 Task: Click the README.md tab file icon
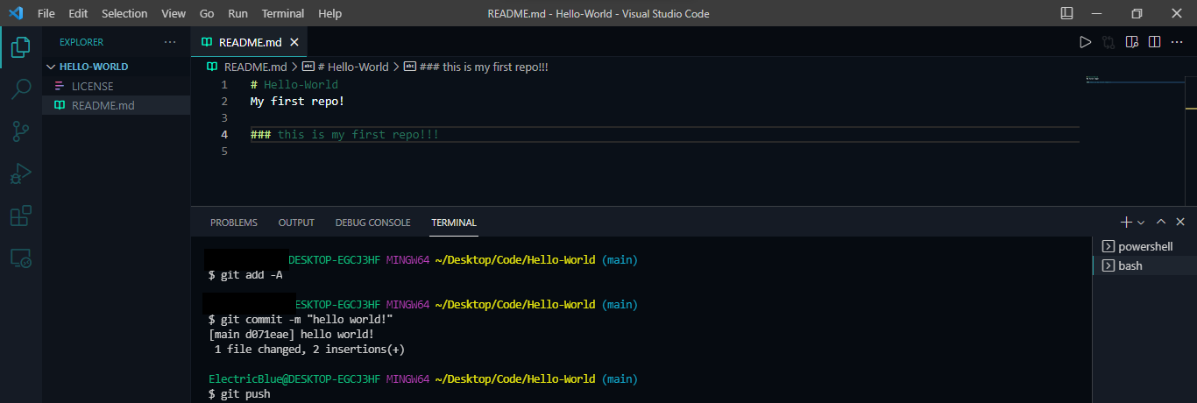click(x=207, y=42)
